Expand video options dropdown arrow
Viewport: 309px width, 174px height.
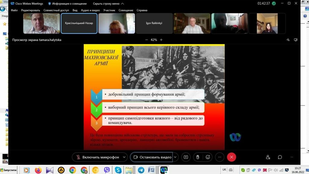[x=175, y=157]
